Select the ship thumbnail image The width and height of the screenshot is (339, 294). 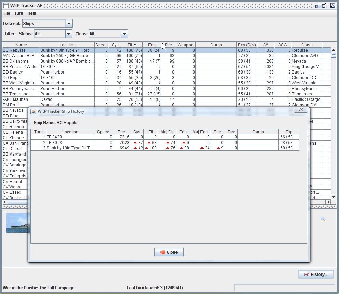click(x=17, y=223)
